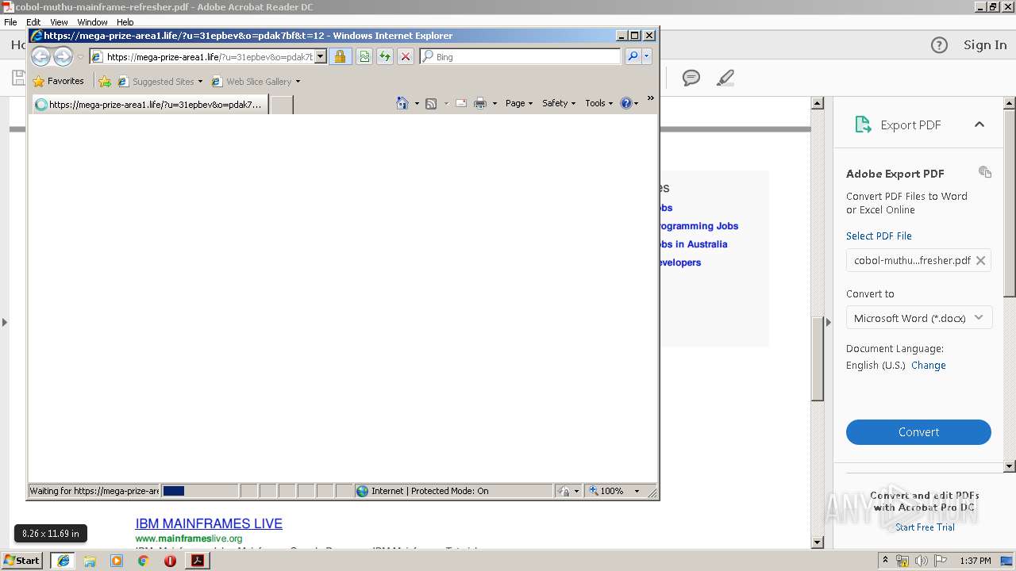Stop loading the page with the X icon
The image size is (1016, 571).
pos(406,56)
